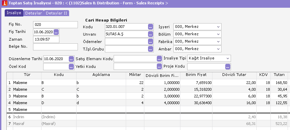This screenshot has height=130, width=290.
Task: Select the Birim Fiyat column header
Action: [x=196, y=75]
